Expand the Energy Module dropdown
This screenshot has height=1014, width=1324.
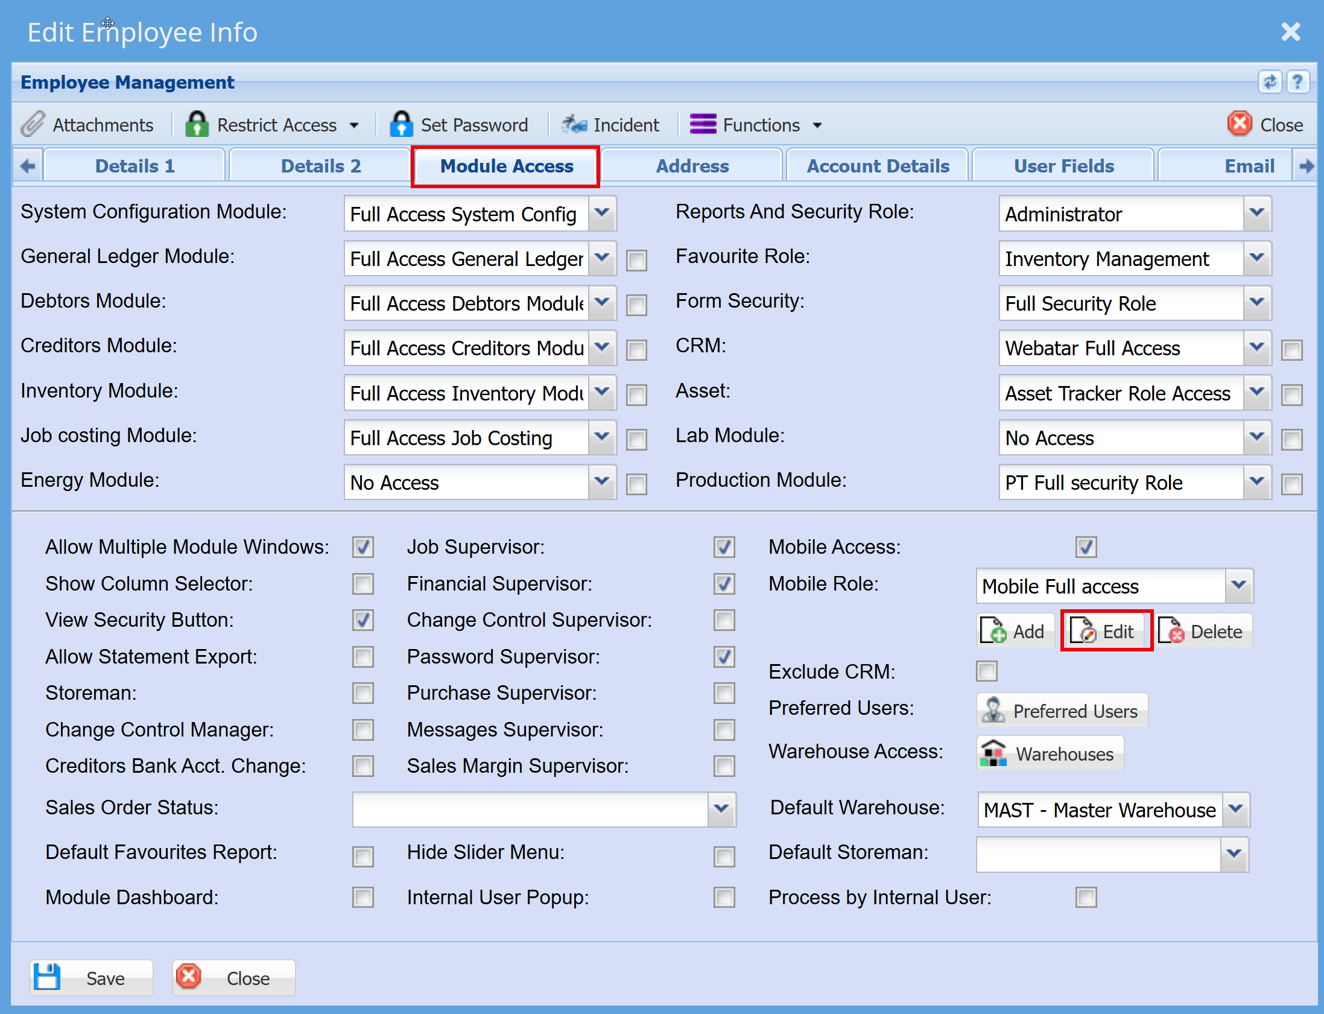click(601, 481)
